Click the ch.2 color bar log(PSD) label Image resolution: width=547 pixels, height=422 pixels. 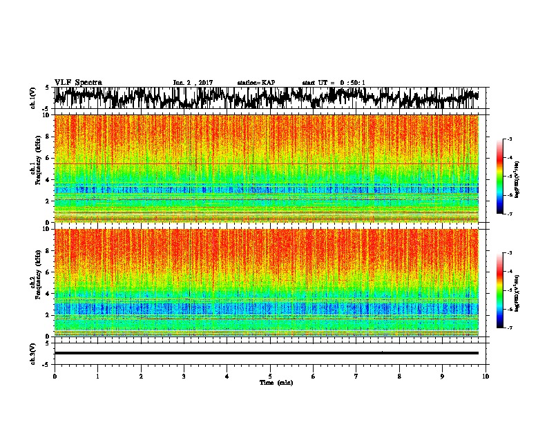tap(517, 293)
